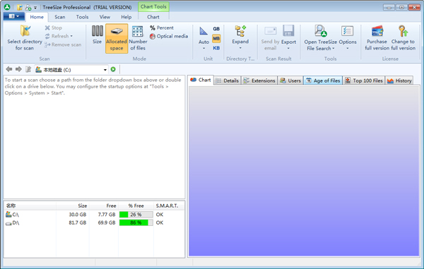Open the Options dropdown
The width and height of the screenshot is (424, 269).
(348, 37)
